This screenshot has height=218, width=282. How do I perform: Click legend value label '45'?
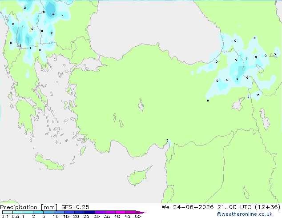(127, 216)
